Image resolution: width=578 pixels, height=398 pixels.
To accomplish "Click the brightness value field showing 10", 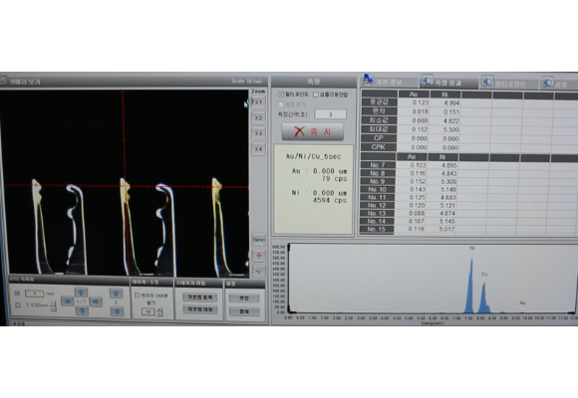I will [148, 311].
